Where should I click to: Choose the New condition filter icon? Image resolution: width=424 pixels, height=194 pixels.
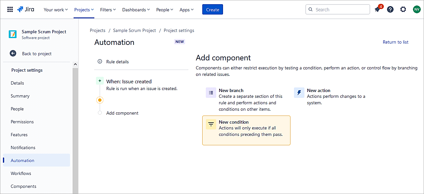[211, 124]
